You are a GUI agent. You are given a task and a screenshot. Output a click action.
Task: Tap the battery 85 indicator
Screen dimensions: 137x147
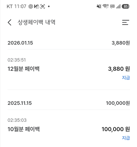pyautogui.click(x=126, y=6)
